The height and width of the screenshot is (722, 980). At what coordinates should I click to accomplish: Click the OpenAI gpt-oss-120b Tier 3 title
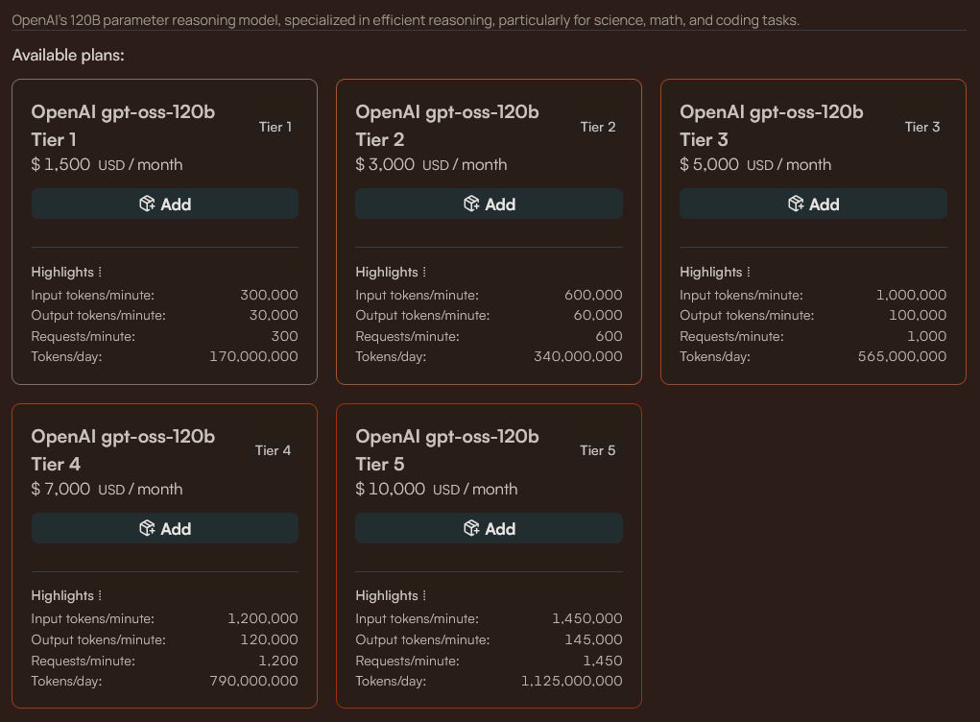pyautogui.click(x=771, y=126)
